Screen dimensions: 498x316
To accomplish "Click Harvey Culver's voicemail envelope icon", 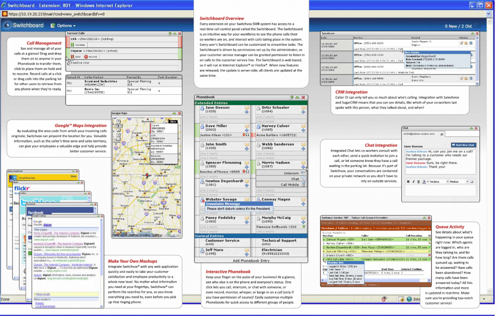I will 303,126.
